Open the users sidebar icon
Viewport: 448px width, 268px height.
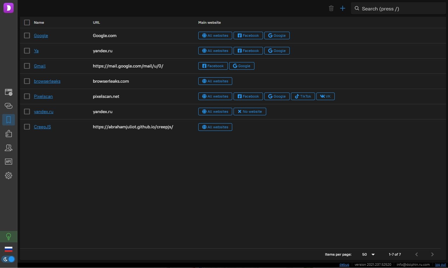(9, 148)
